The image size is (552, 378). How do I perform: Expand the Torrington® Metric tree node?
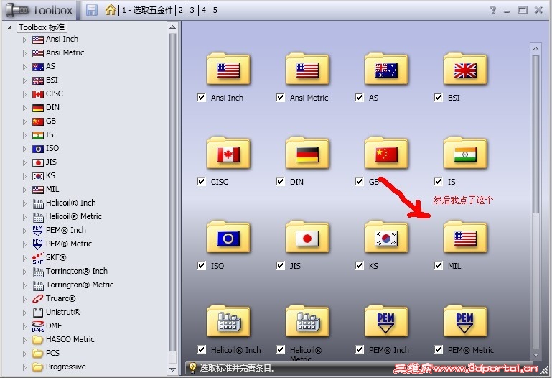[24, 285]
